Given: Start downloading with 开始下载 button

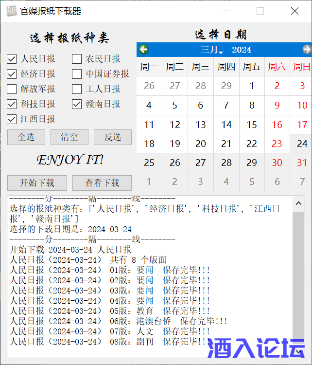Looking at the screenshot, I should (x=37, y=183).
